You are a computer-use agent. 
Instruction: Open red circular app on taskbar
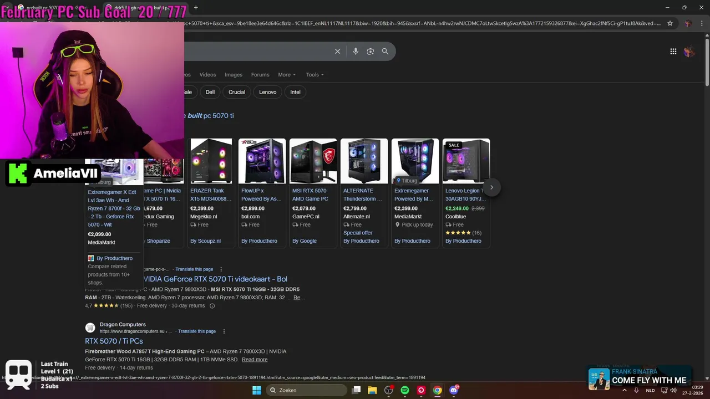[x=421, y=390]
